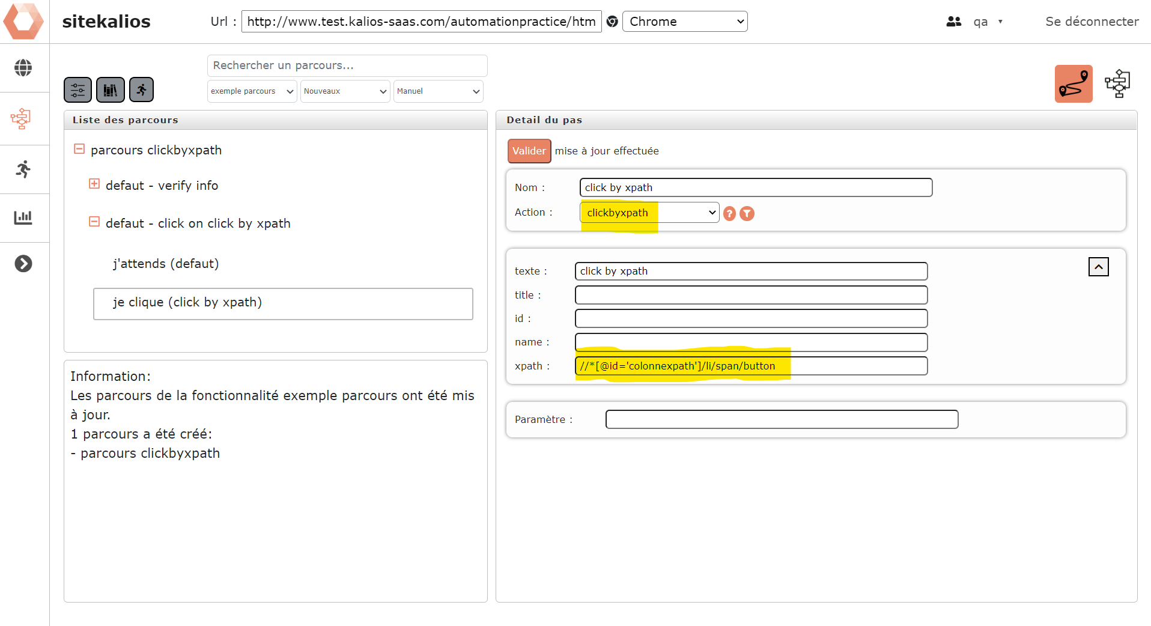The height and width of the screenshot is (626, 1151).
Task: Click the help question mark icon
Action: click(729, 213)
